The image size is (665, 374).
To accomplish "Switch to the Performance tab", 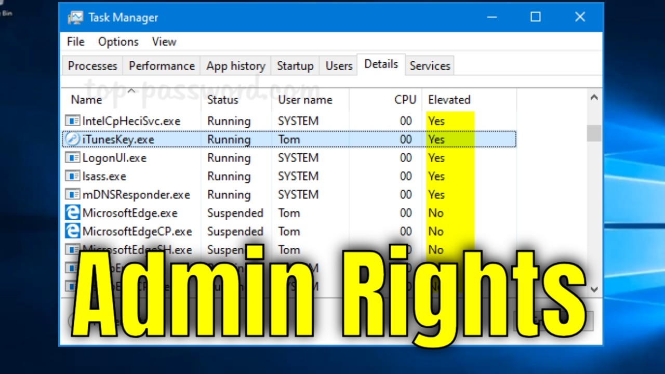I will click(x=162, y=66).
